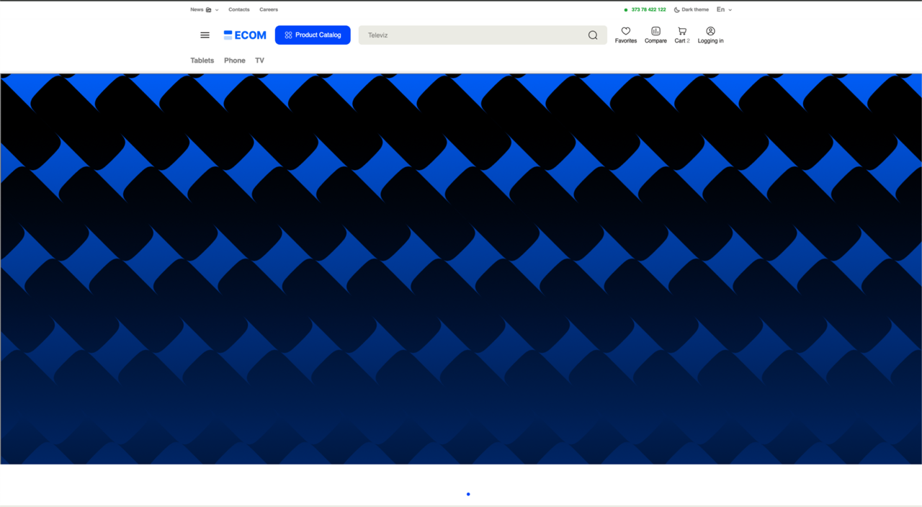Image resolution: width=922 pixels, height=507 pixels.
Task: Open the Contacts link
Action: (239, 10)
